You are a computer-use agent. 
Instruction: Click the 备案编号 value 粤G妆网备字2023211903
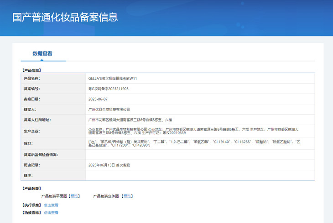(x=109, y=89)
